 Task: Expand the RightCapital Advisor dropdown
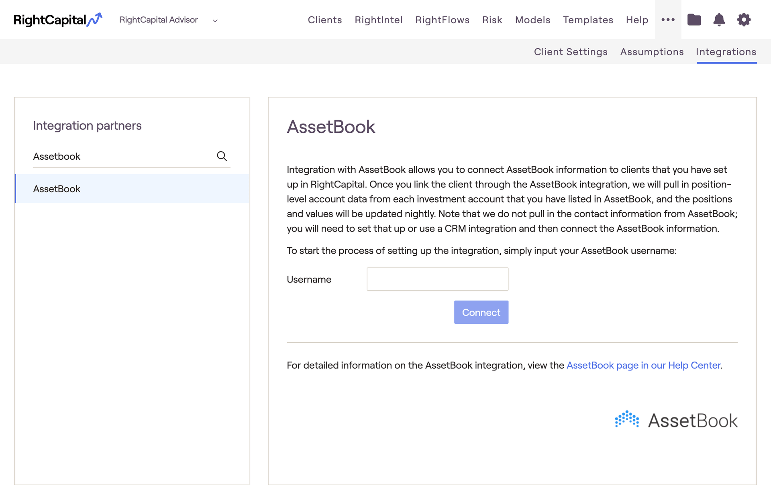169,20
